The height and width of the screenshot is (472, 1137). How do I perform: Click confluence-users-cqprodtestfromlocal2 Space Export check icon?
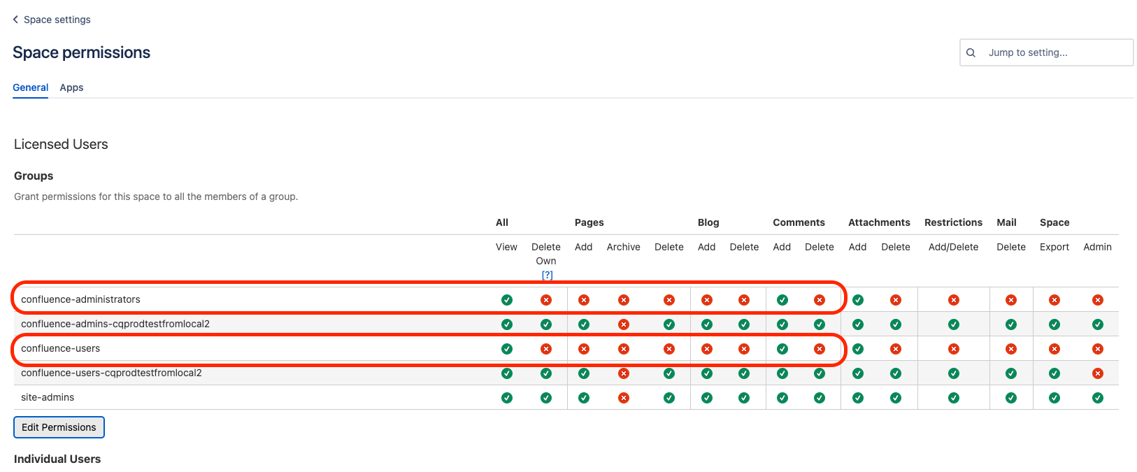point(1054,373)
